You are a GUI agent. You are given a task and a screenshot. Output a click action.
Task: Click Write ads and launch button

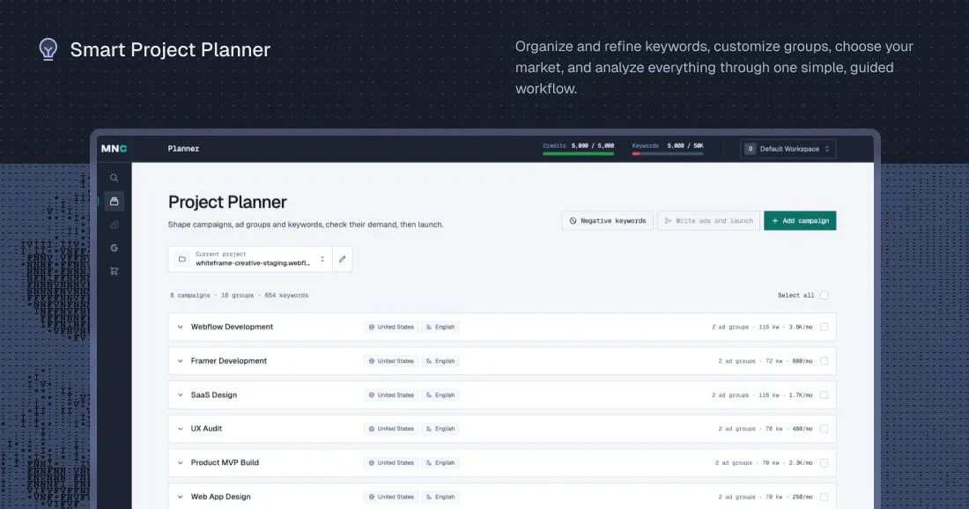point(709,220)
